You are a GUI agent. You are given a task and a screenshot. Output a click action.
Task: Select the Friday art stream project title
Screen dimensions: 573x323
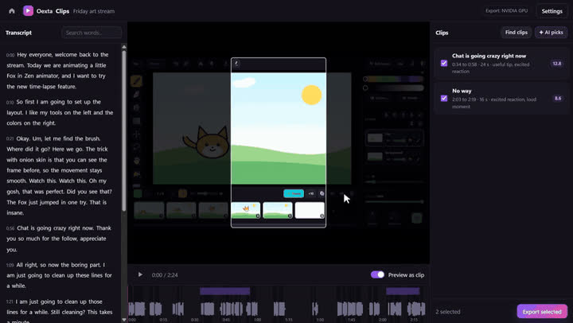(x=94, y=11)
